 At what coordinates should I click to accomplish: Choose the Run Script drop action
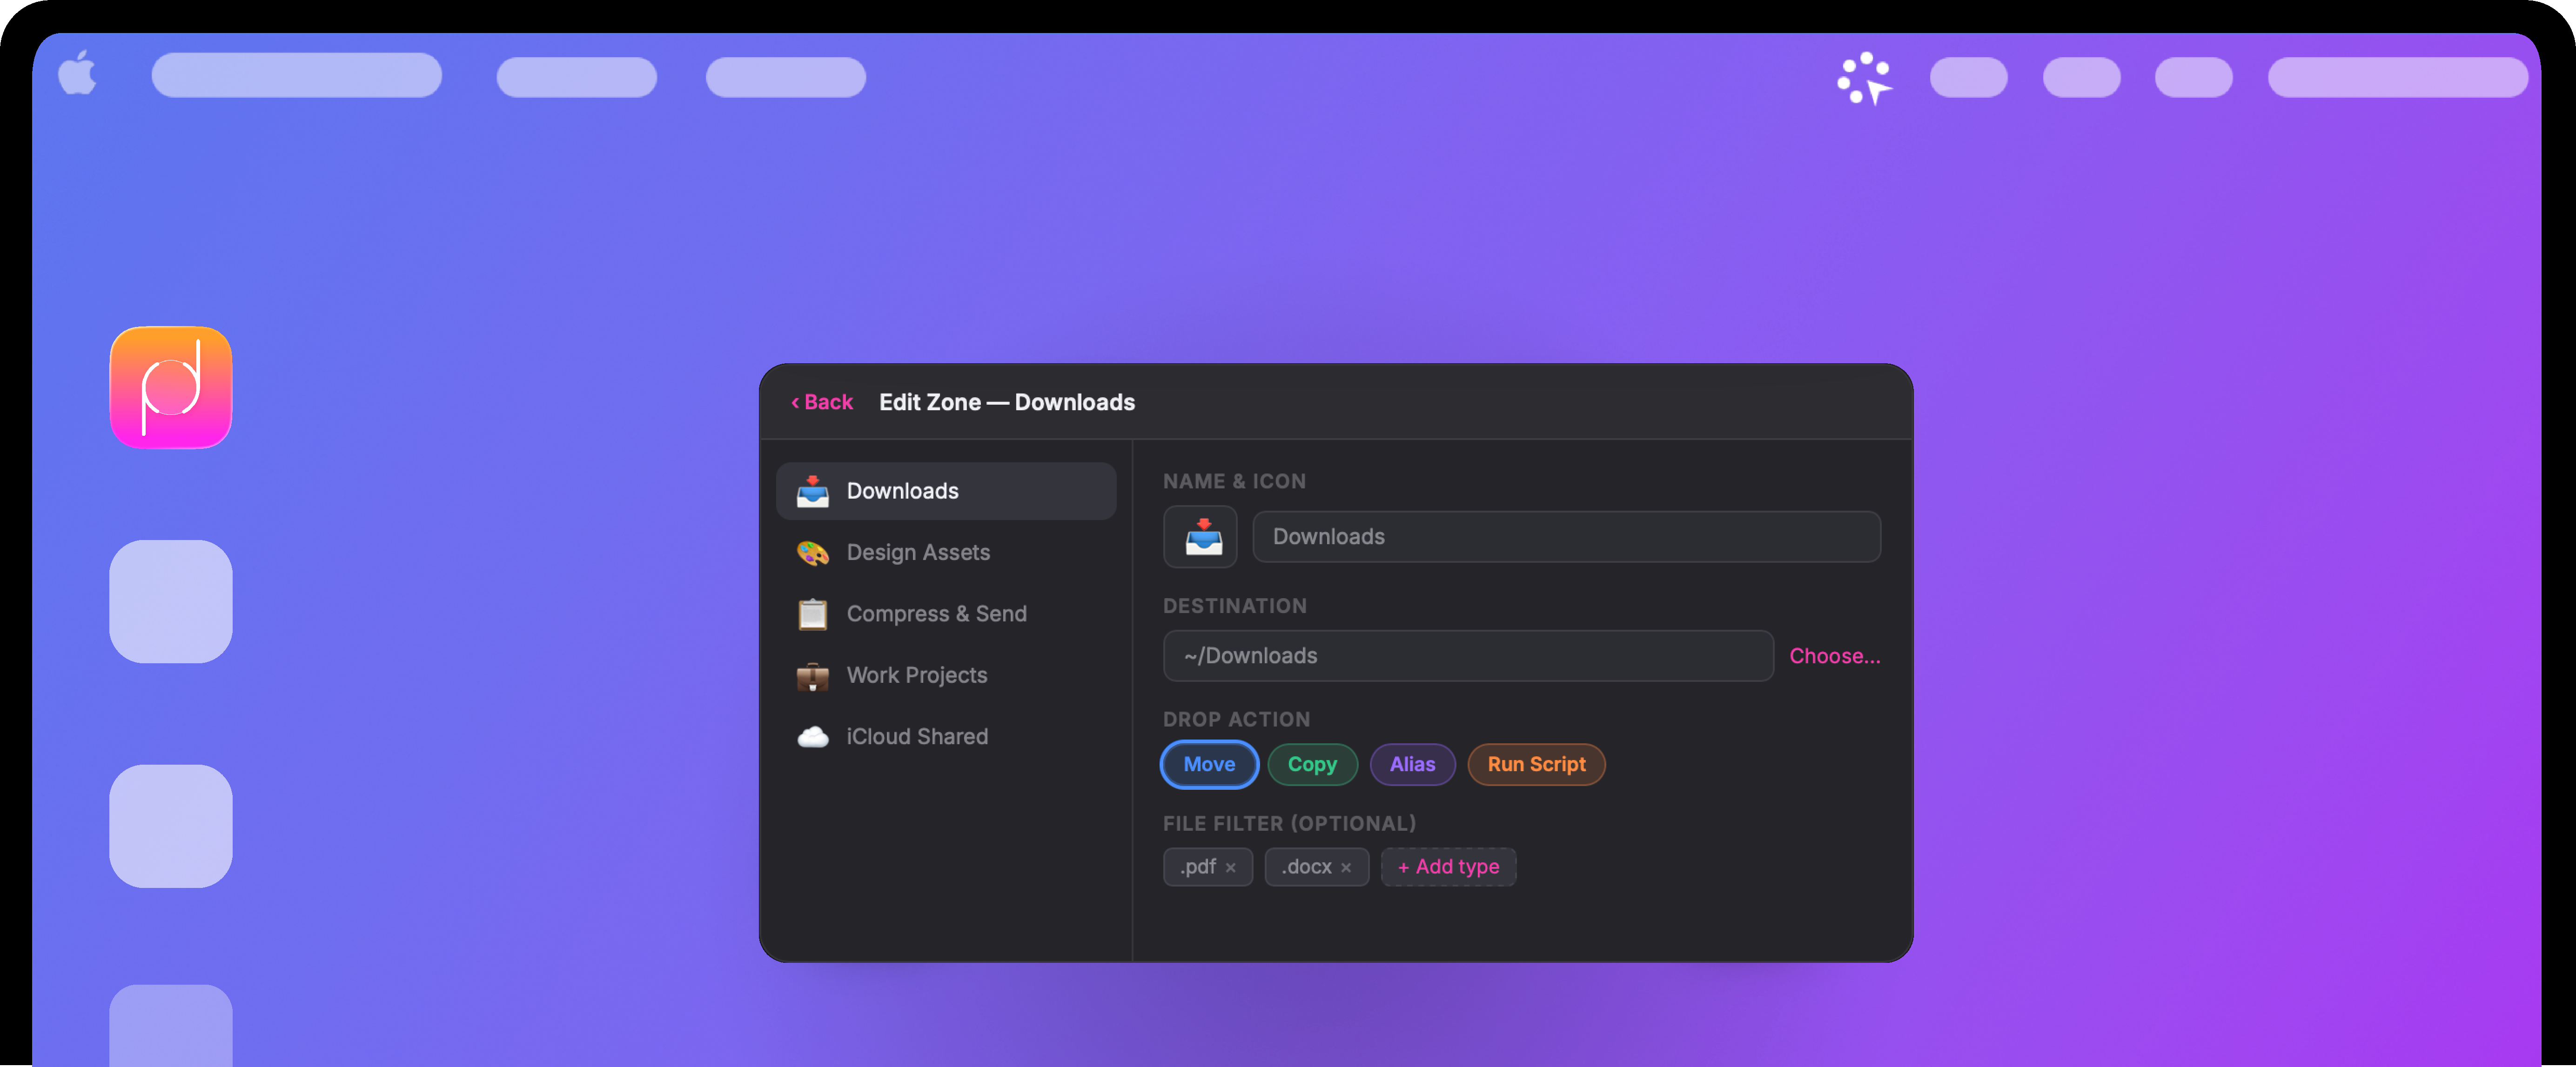[x=1535, y=764]
